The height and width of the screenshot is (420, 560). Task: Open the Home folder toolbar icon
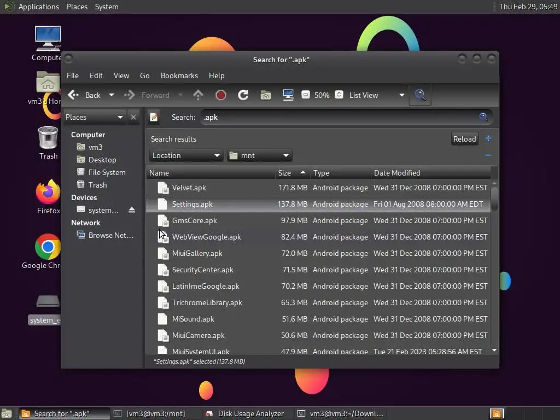tap(266, 95)
